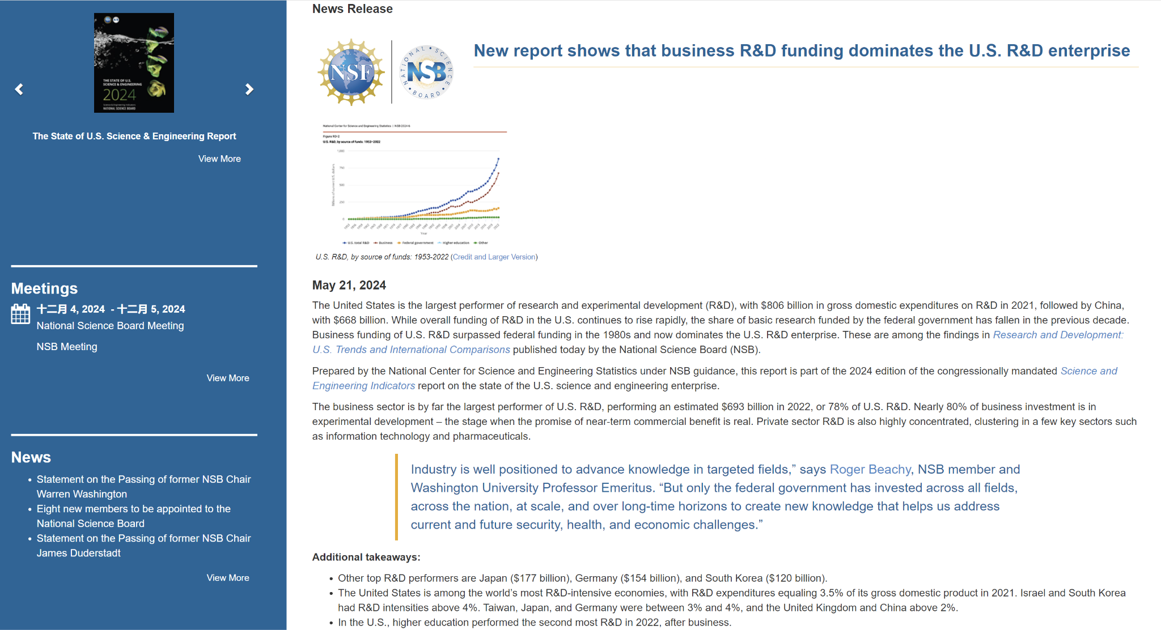Click the NSB Meeting link

tap(67, 347)
